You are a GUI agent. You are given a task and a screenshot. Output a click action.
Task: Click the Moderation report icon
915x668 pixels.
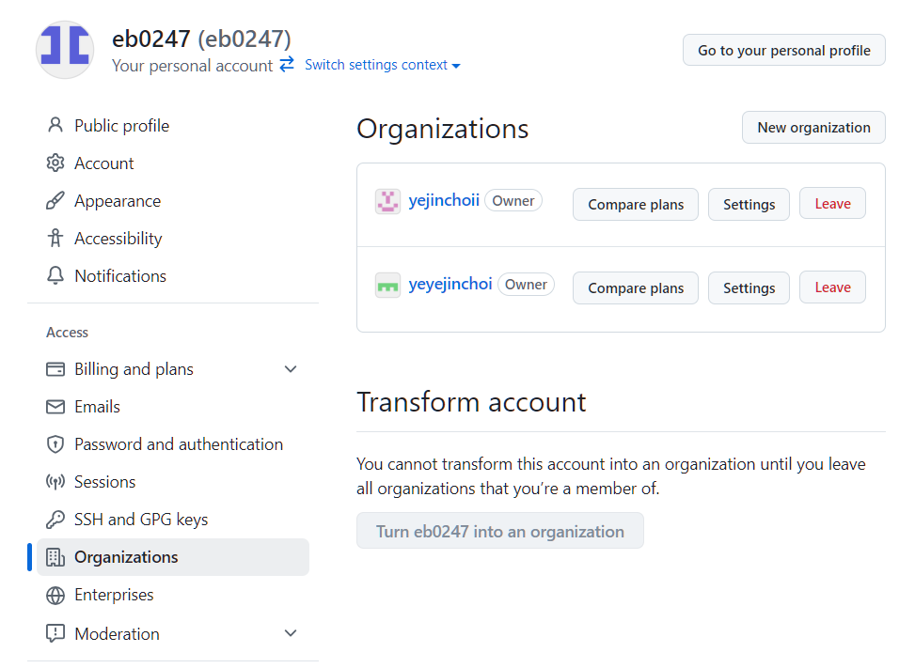(x=55, y=633)
